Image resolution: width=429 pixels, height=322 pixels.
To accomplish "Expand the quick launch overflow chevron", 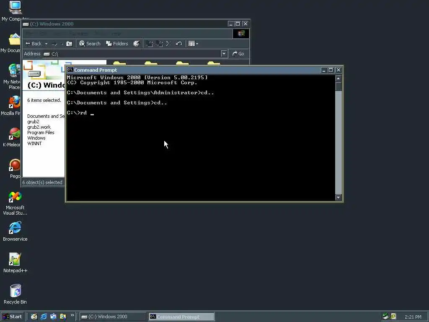I will tap(72, 315).
